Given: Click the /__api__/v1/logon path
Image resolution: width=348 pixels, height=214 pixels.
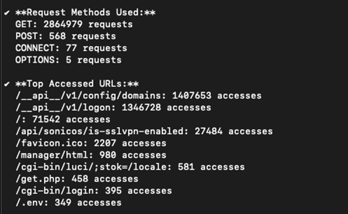Looking at the screenshot, I should click(65, 108).
